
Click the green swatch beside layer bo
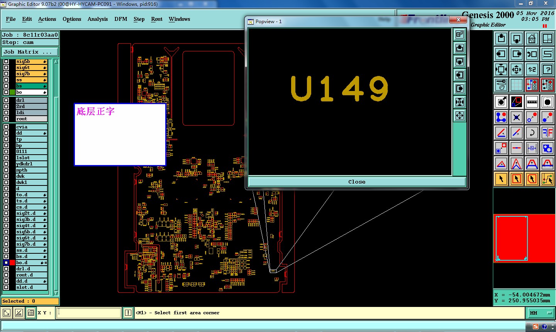[12, 92]
